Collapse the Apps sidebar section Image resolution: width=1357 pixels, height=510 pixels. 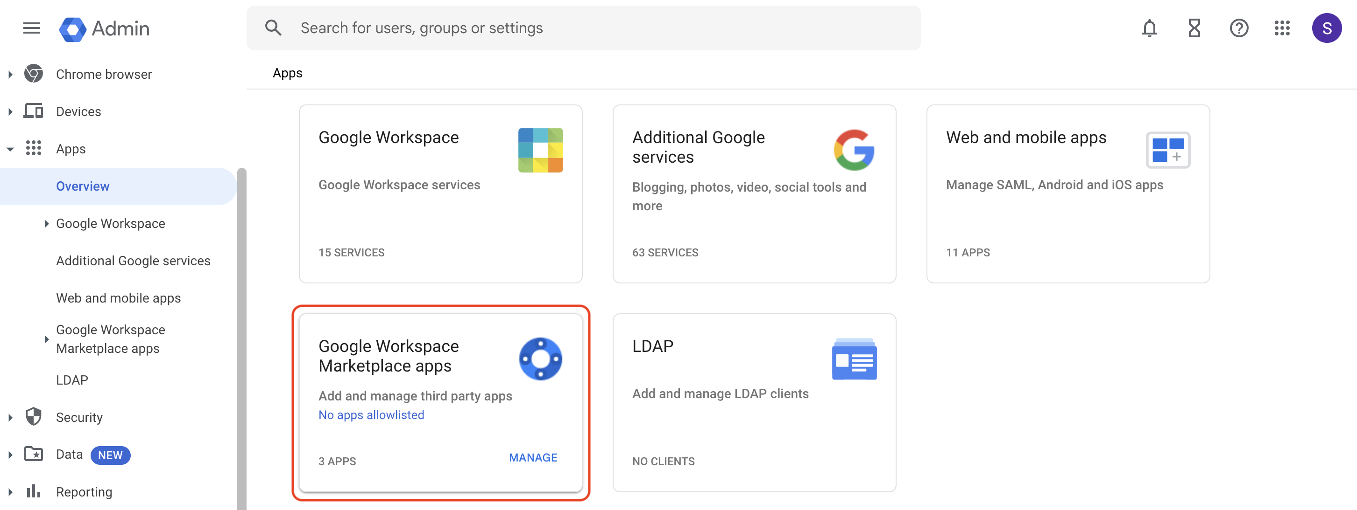click(11, 149)
